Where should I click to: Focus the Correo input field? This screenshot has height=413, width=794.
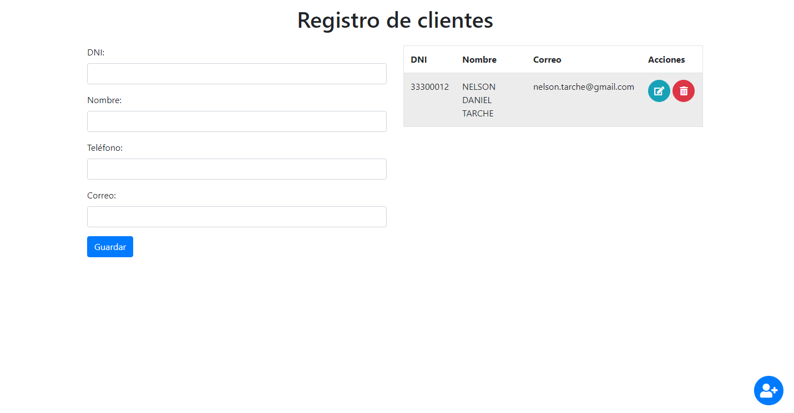point(237,217)
